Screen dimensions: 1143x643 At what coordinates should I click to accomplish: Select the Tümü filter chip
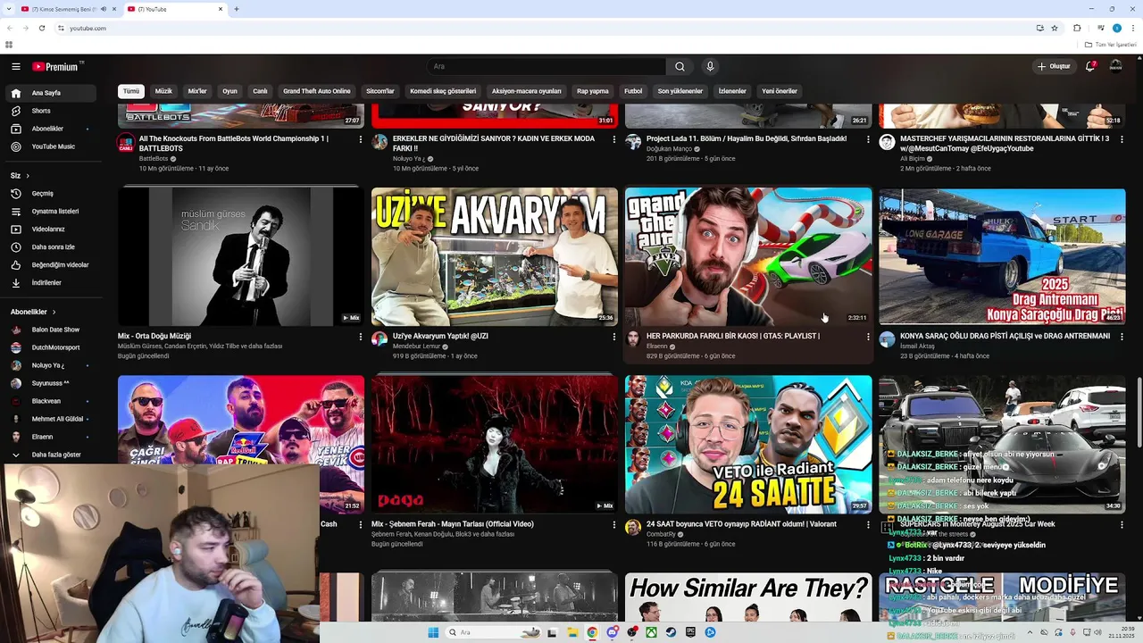131,91
